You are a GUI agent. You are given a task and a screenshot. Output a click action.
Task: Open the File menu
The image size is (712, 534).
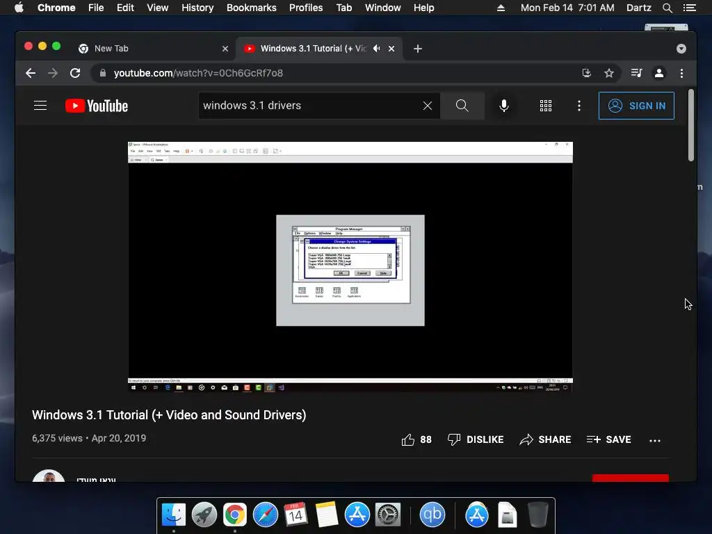tap(96, 8)
